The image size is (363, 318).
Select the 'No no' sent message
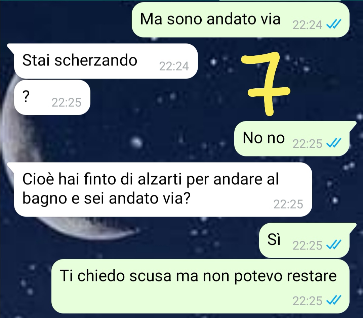(292, 139)
